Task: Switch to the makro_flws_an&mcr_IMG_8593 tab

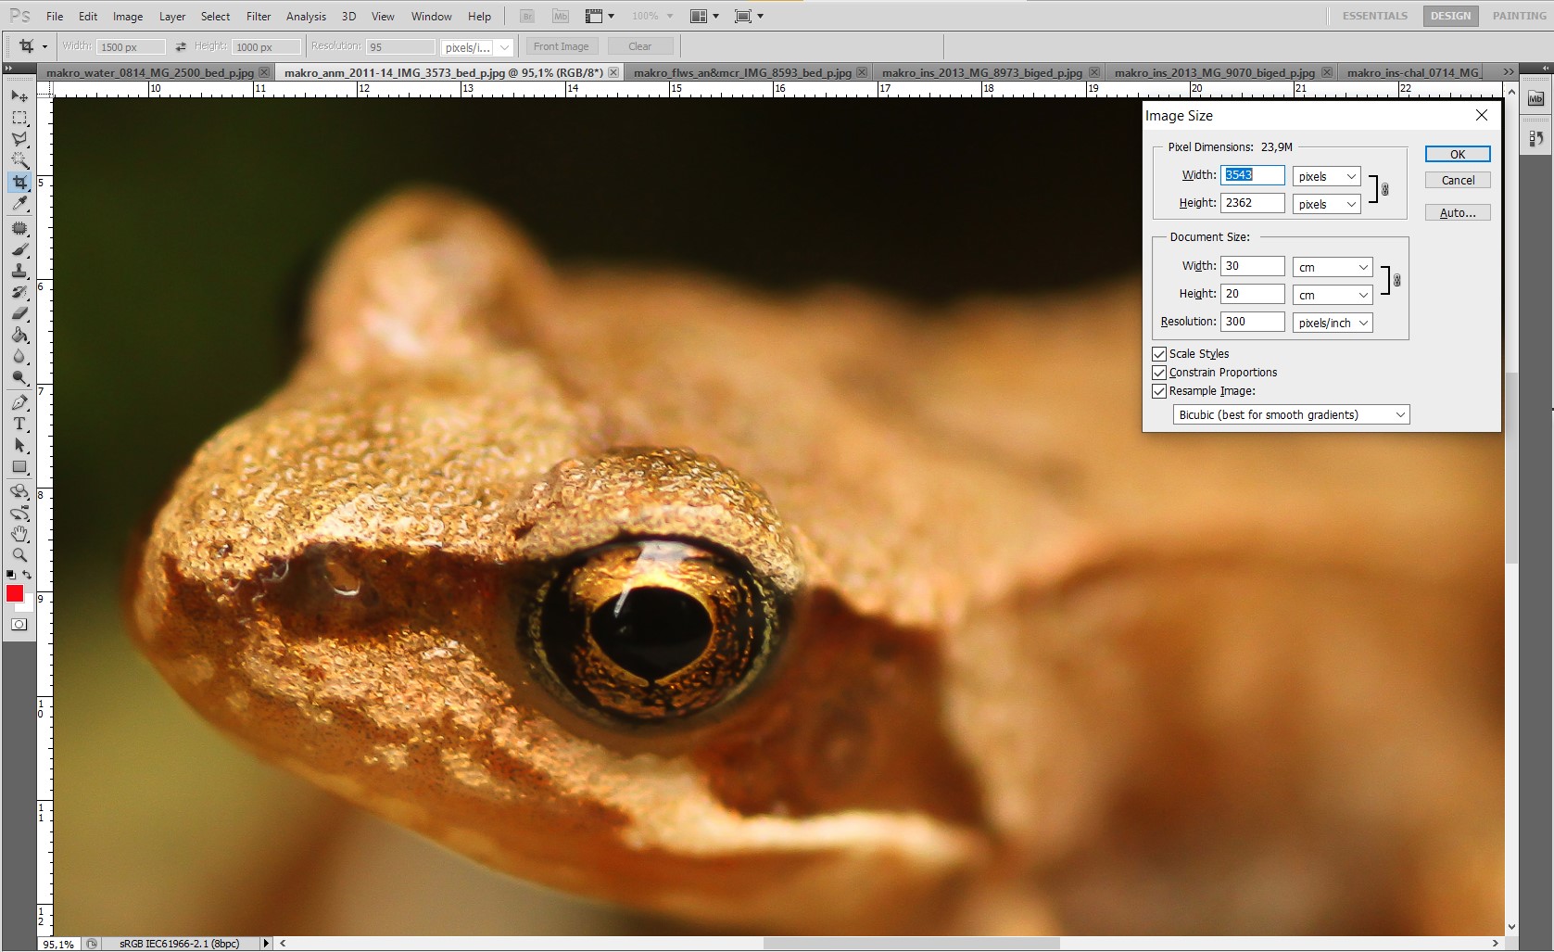Action: coord(750,72)
